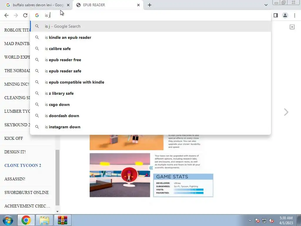
Task: Select 'is epub compatible with kindle' suggestion
Action: pyautogui.click(x=150, y=82)
